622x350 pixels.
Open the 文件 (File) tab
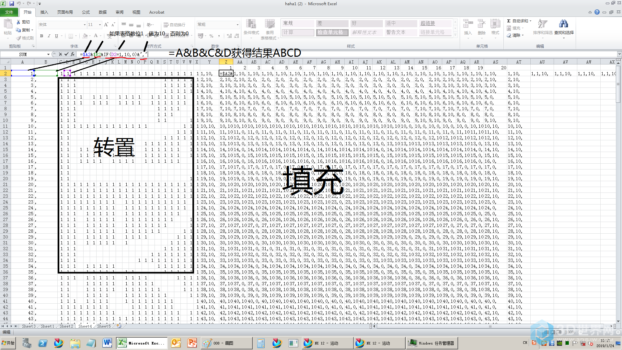coord(9,12)
